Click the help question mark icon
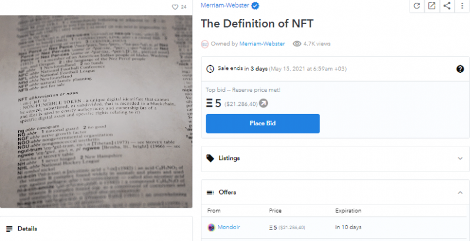Screen dimensions: 470x241 coord(460,69)
